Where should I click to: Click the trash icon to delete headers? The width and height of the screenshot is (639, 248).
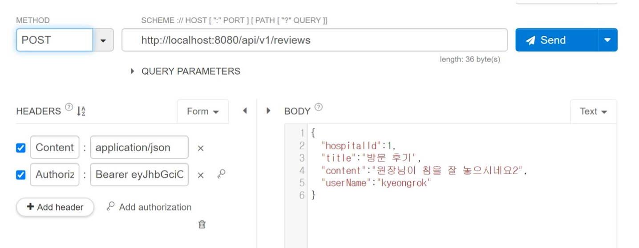pyautogui.click(x=202, y=224)
